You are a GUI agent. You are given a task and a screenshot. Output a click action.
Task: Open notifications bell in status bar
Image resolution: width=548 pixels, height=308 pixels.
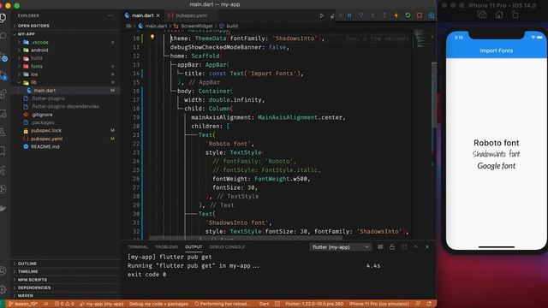point(428,304)
